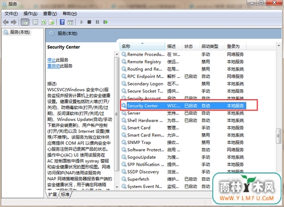The height and width of the screenshot is (207, 284).
Task: Select 服务(本地) in the left tree
Action: pos(17,32)
